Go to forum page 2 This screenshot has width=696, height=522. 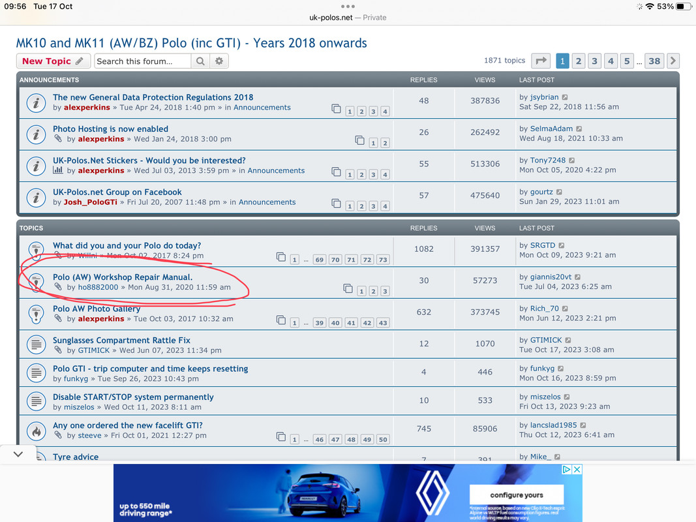pyautogui.click(x=579, y=61)
